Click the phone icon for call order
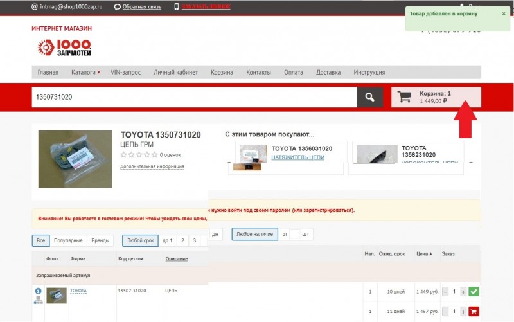Viewport: 514px width, 322px height. (x=176, y=6)
